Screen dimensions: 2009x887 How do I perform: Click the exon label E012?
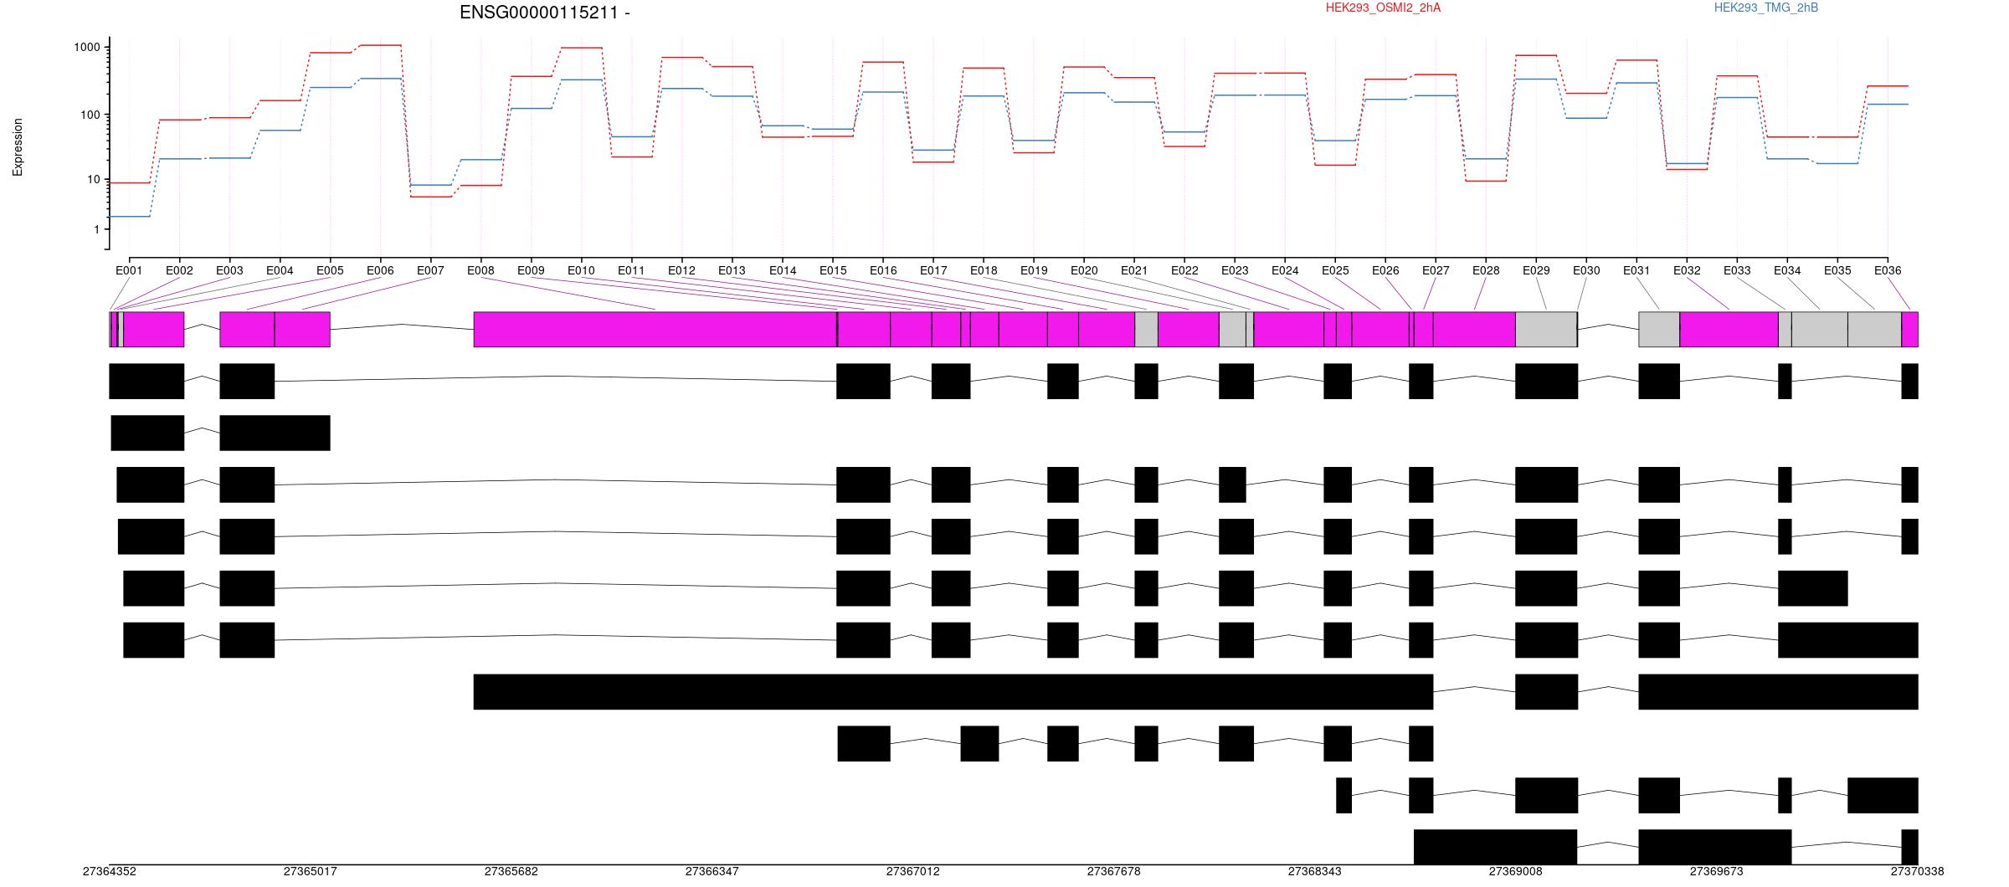[681, 270]
